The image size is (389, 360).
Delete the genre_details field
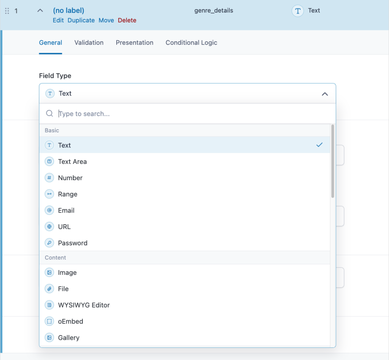127,21
